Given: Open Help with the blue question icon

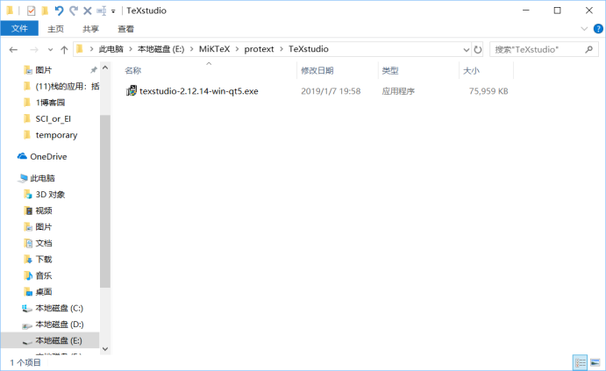Looking at the screenshot, I should (x=598, y=29).
